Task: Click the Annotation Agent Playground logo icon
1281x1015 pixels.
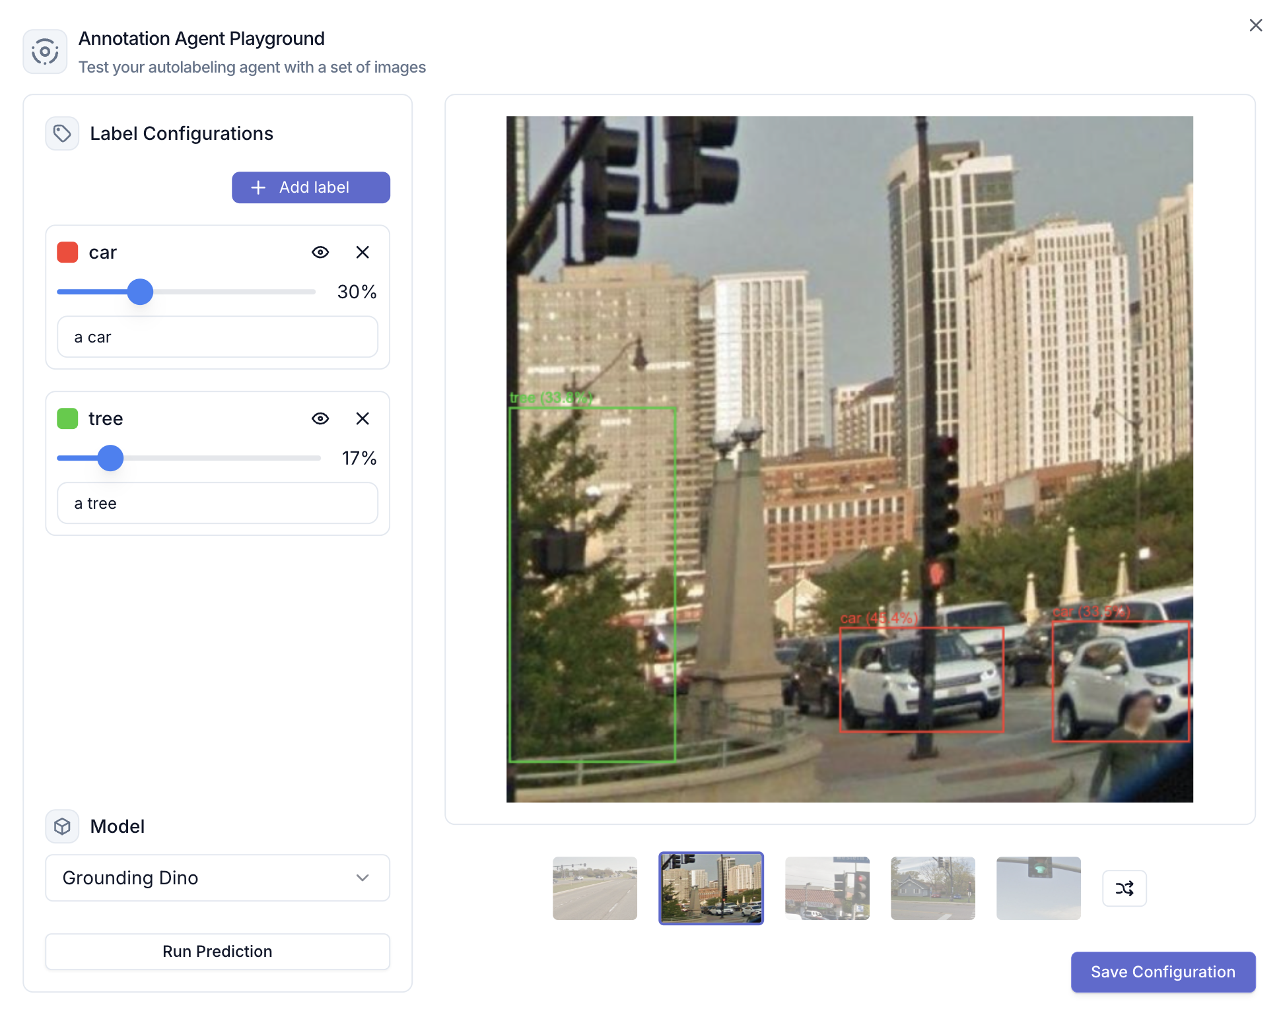Action: coord(45,51)
